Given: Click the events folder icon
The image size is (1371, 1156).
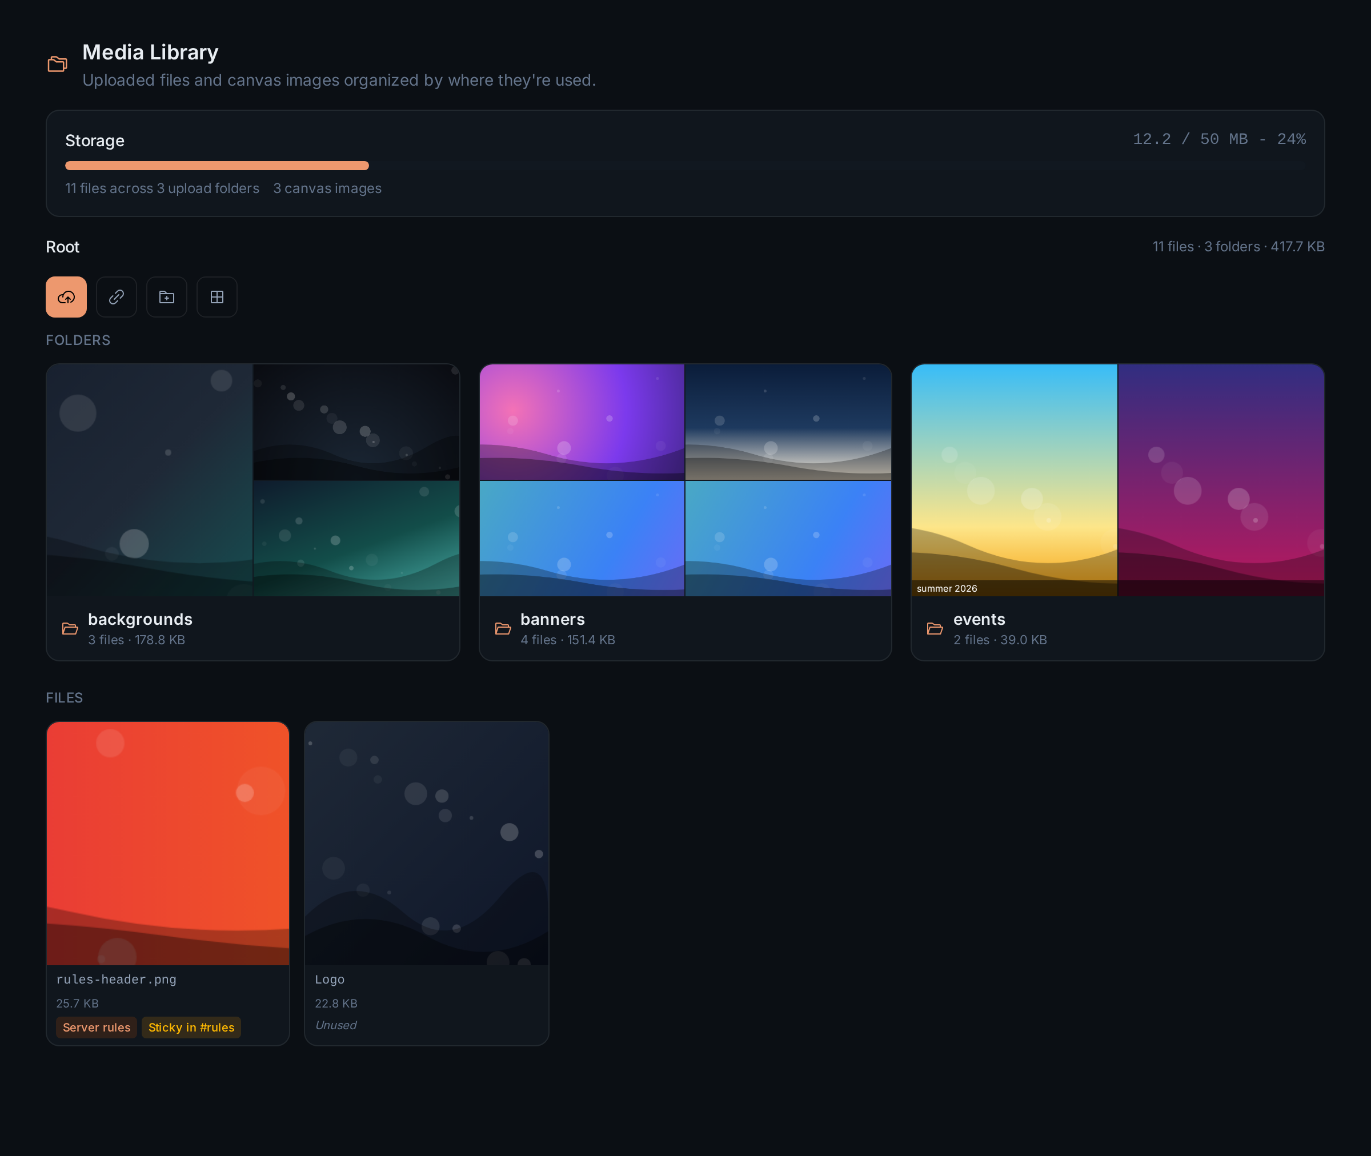Looking at the screenshot, I should [935, 628].
